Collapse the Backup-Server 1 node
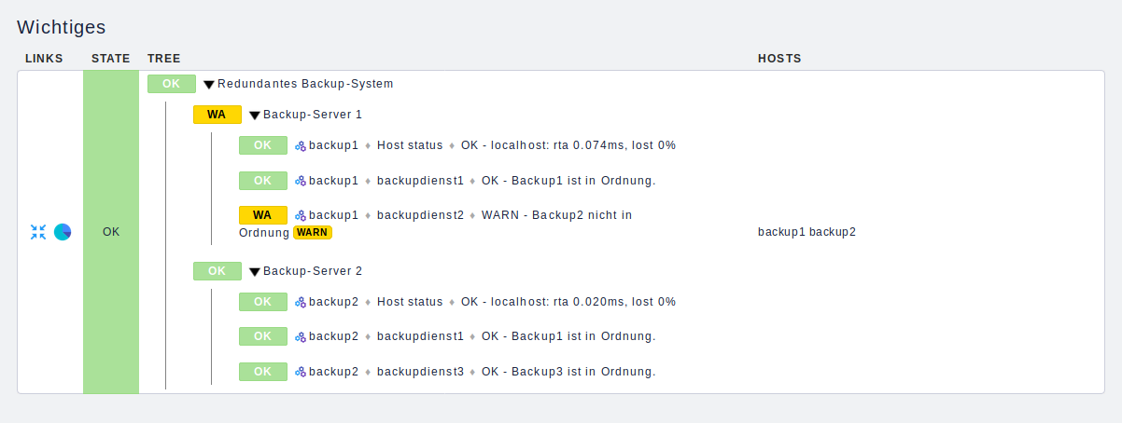 click(255, 116)
